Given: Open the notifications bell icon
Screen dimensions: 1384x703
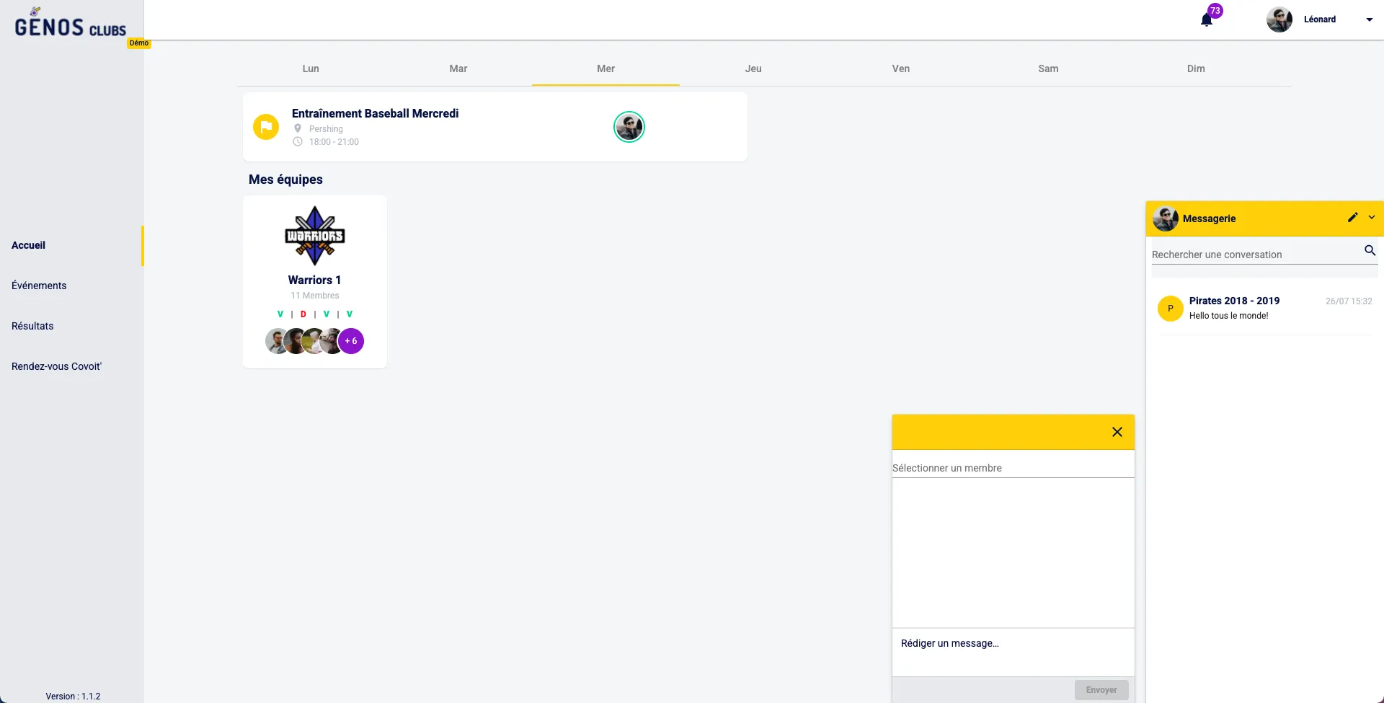Looking at the screenshot, I should pyautogui.click(x=1207, y=20).
